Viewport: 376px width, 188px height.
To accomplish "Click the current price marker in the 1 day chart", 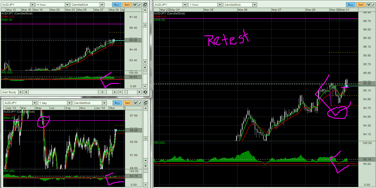I will click(115, 130).
